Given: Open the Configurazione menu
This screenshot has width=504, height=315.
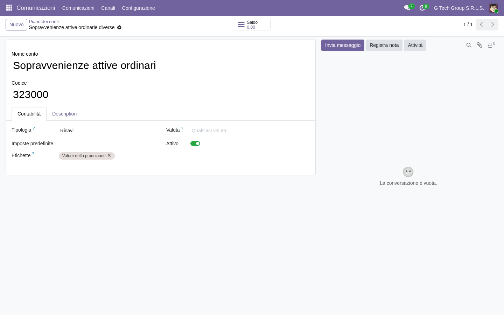Looking at the screenshot, I should pos(138,8).
